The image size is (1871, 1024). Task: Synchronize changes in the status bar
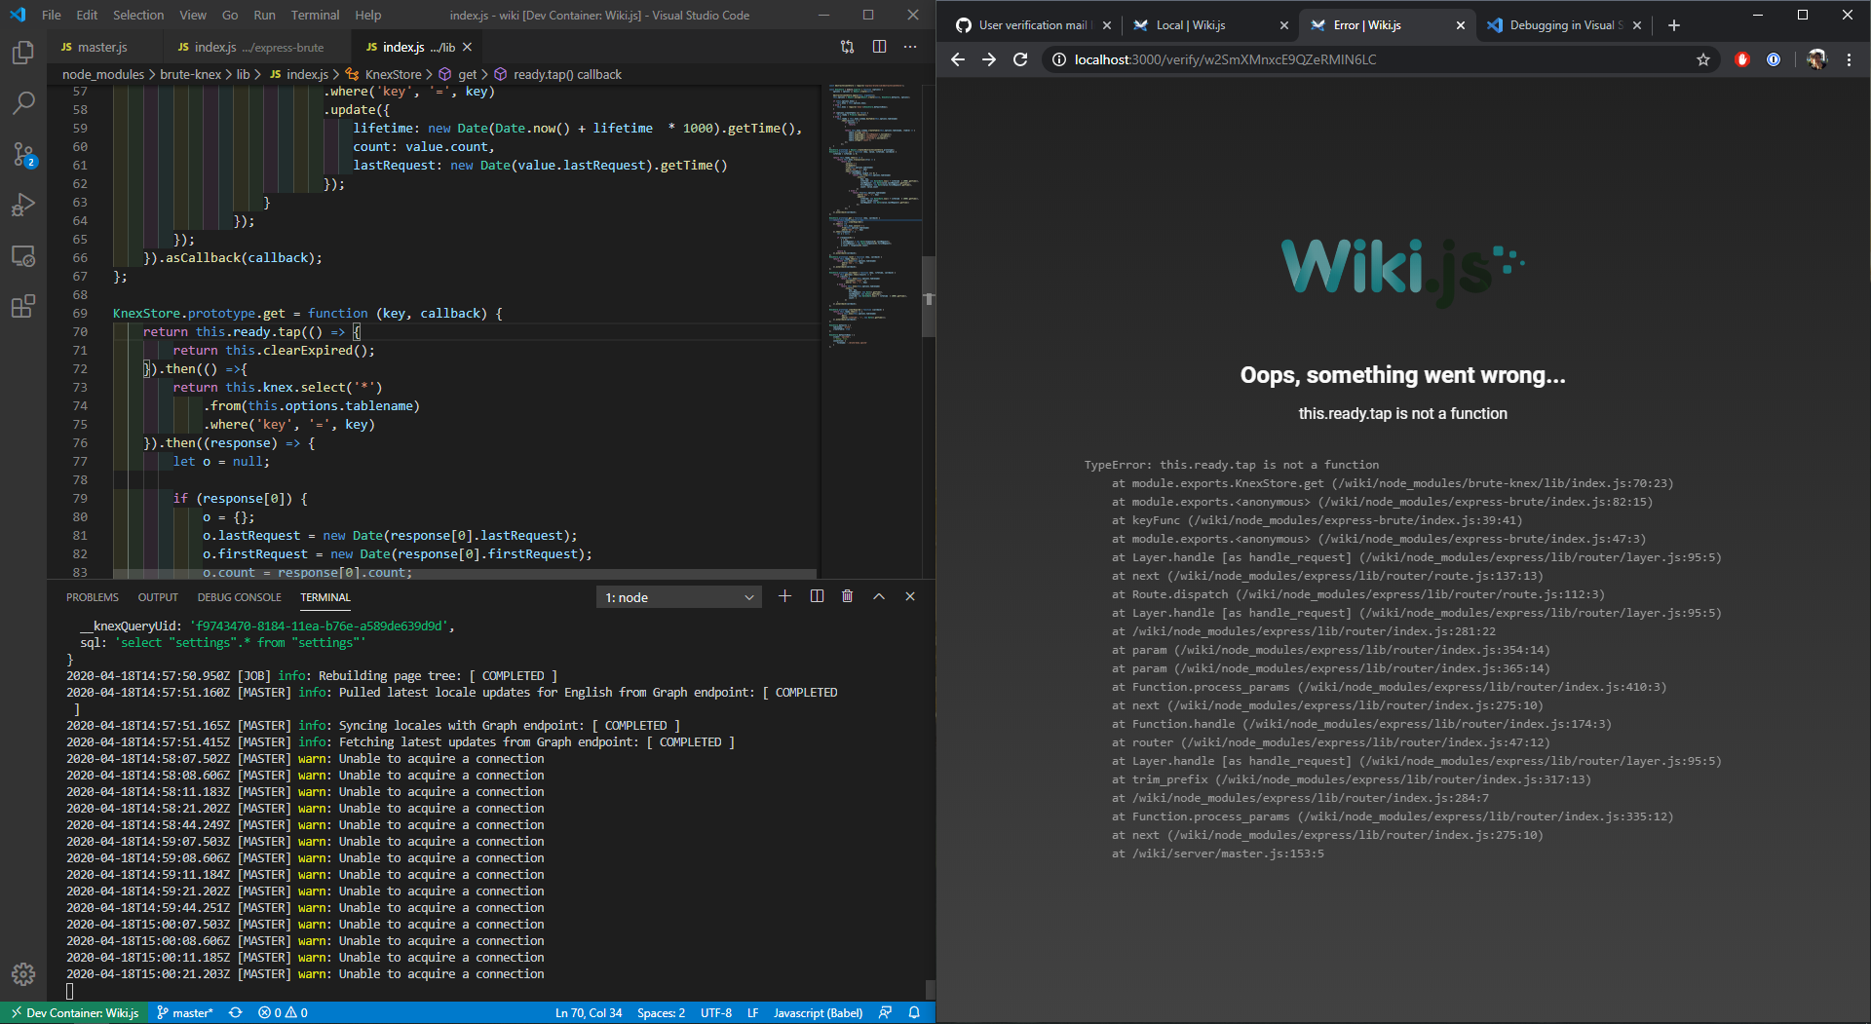[x=236, y=1013]
